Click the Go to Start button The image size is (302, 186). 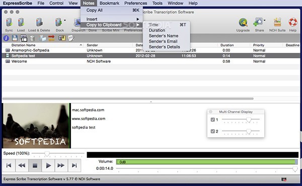(x=9, y=165)
